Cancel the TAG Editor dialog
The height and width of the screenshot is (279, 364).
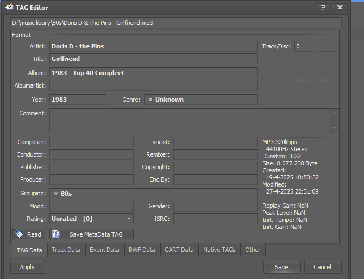pyautogui.click(x=322, y=267)
